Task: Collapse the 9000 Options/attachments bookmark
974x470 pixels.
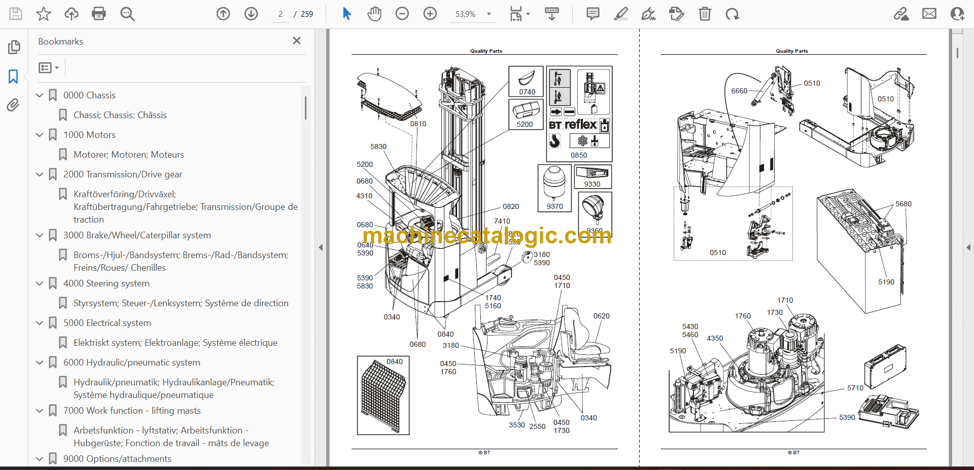Action: 40,458
